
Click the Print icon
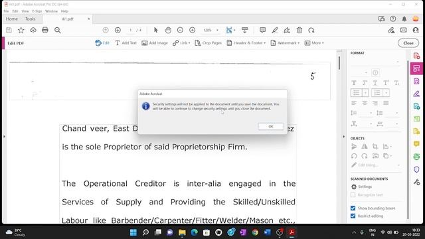45,30
